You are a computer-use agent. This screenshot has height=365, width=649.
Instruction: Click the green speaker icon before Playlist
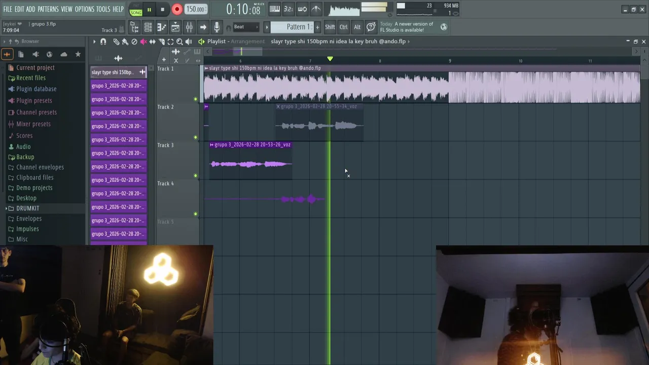201,42
